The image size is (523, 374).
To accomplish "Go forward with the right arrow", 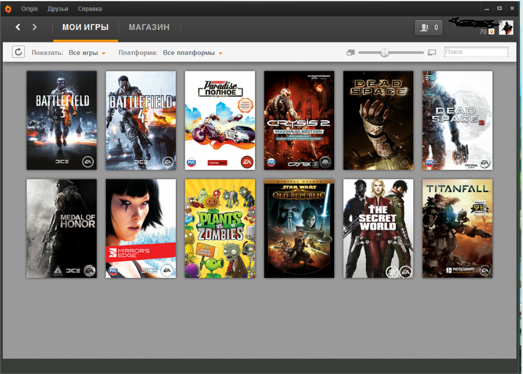I will pyautogui.click(x=34, y=27).
